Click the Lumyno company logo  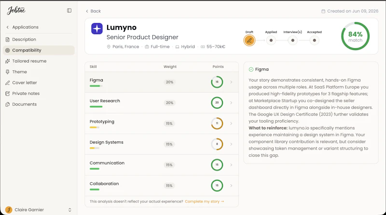[x=97, y=28]
